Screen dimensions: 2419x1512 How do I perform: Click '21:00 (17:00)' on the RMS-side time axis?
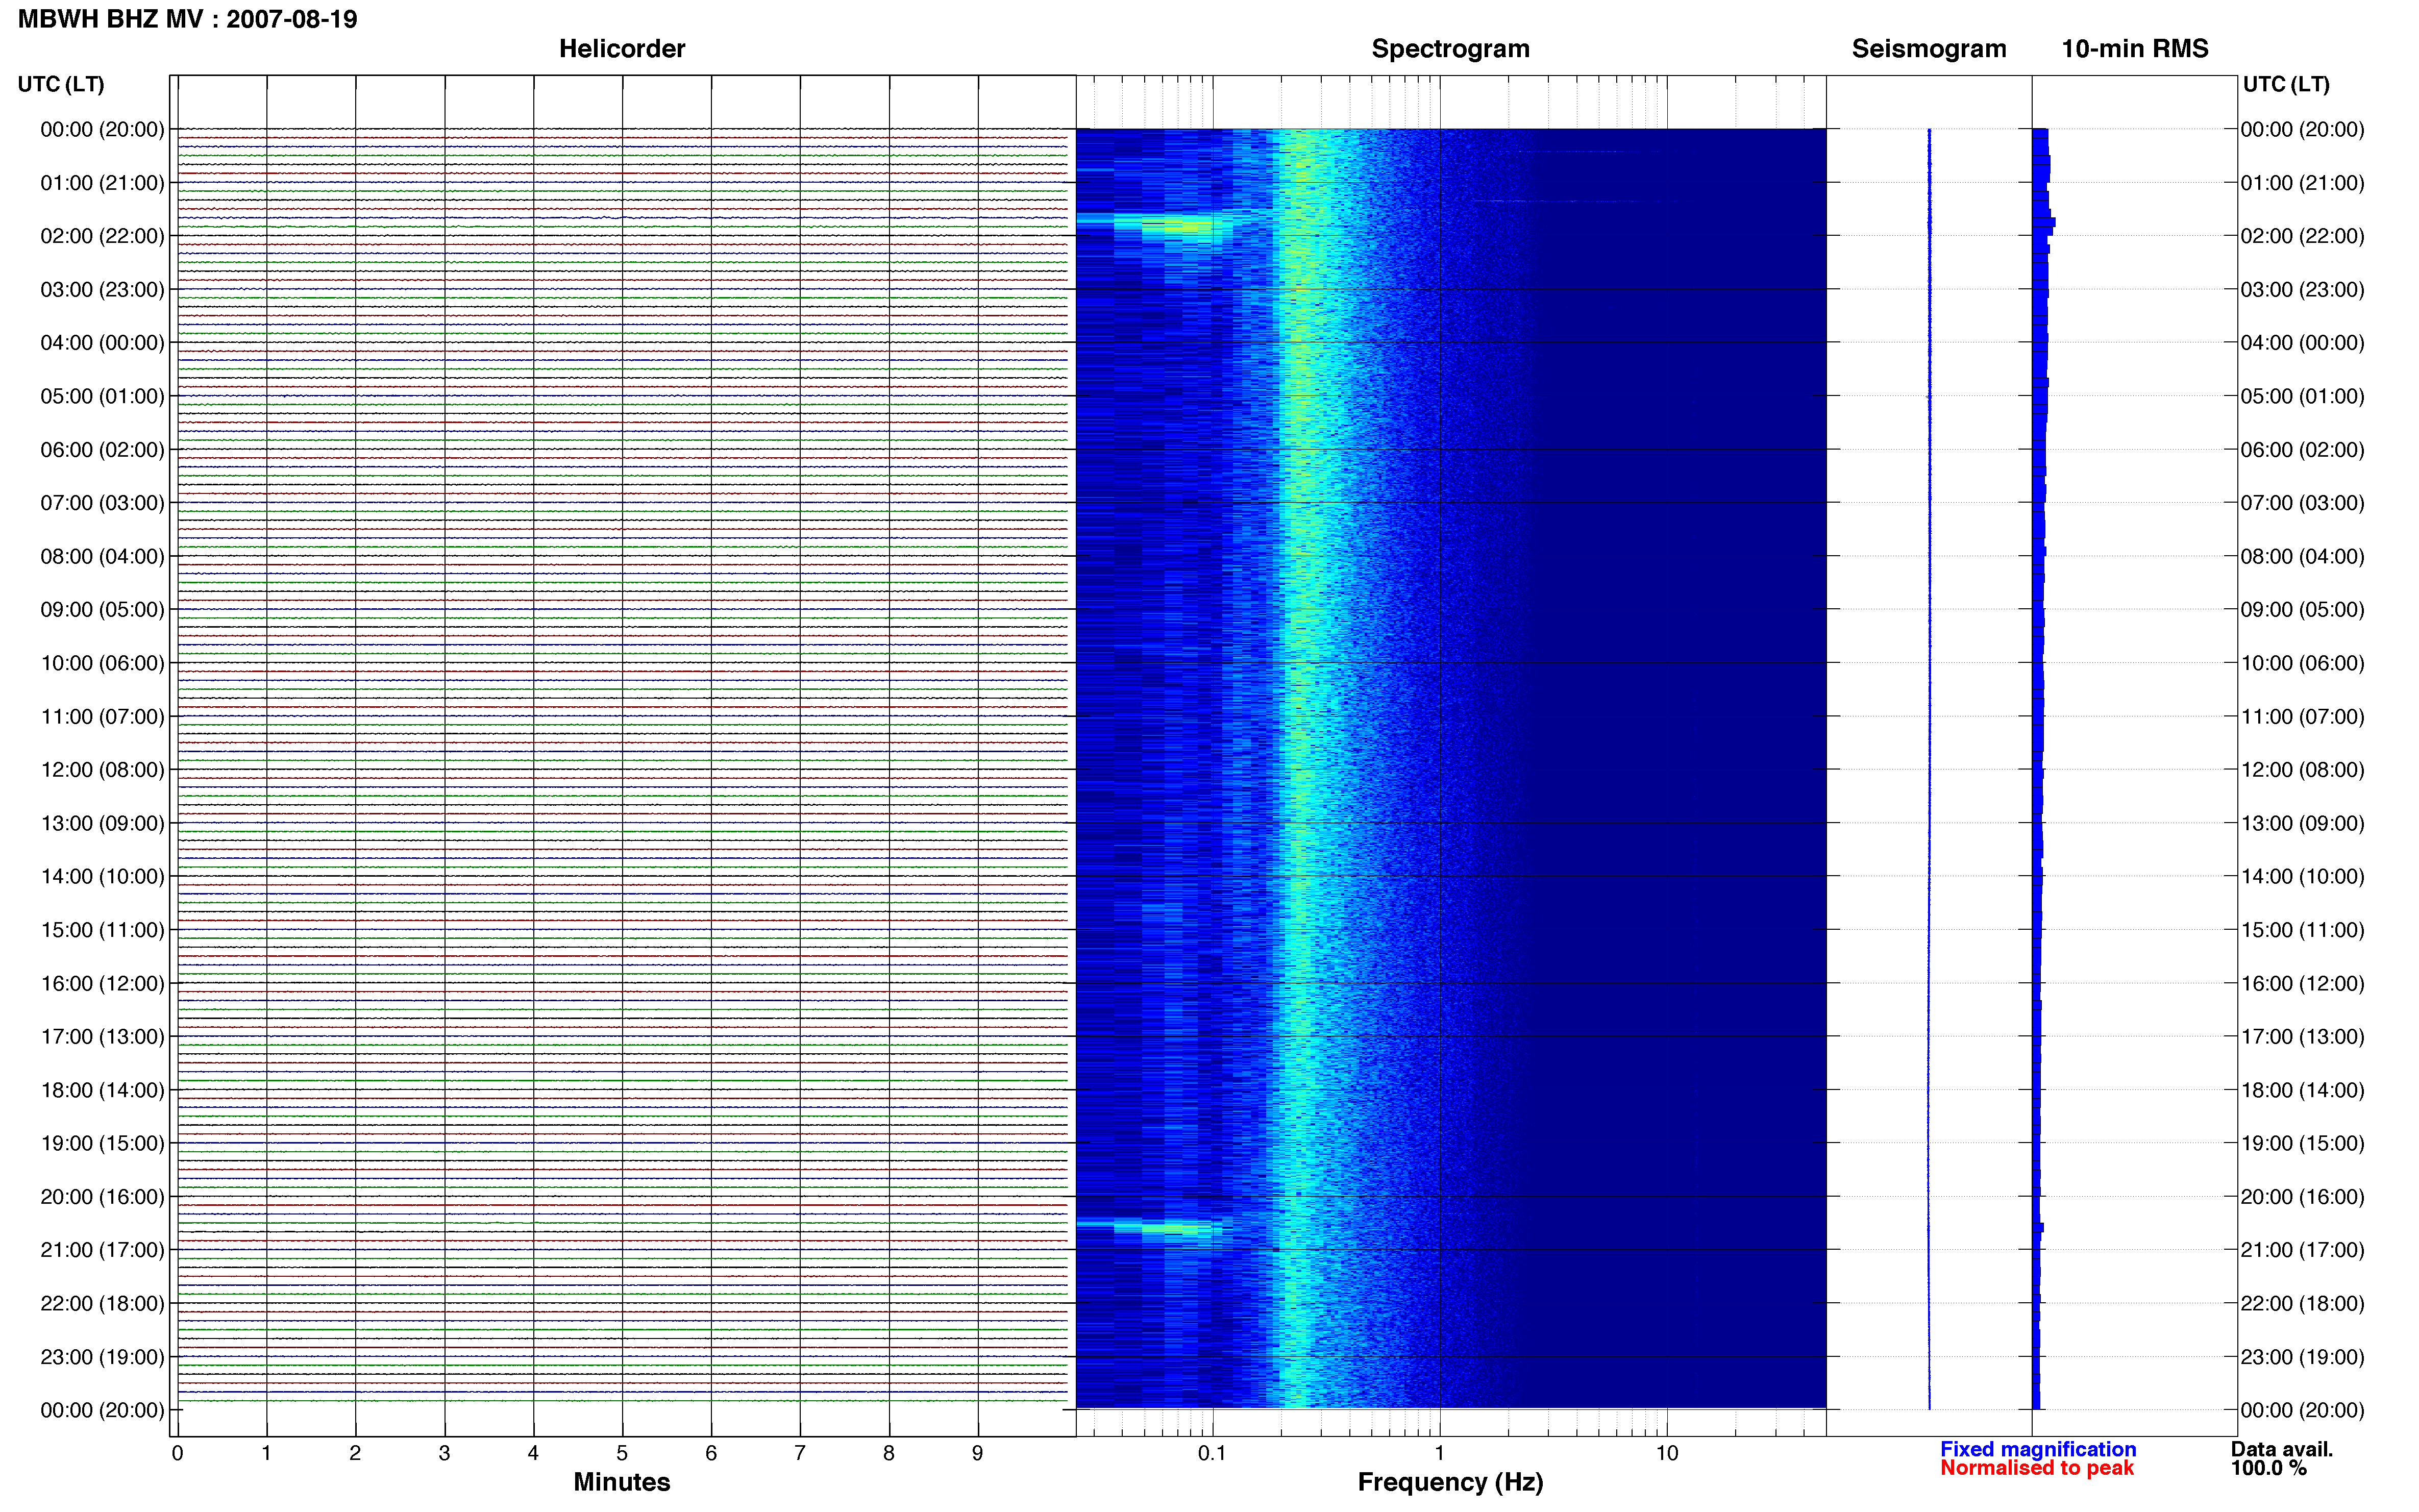(x=2302, y=1250)
